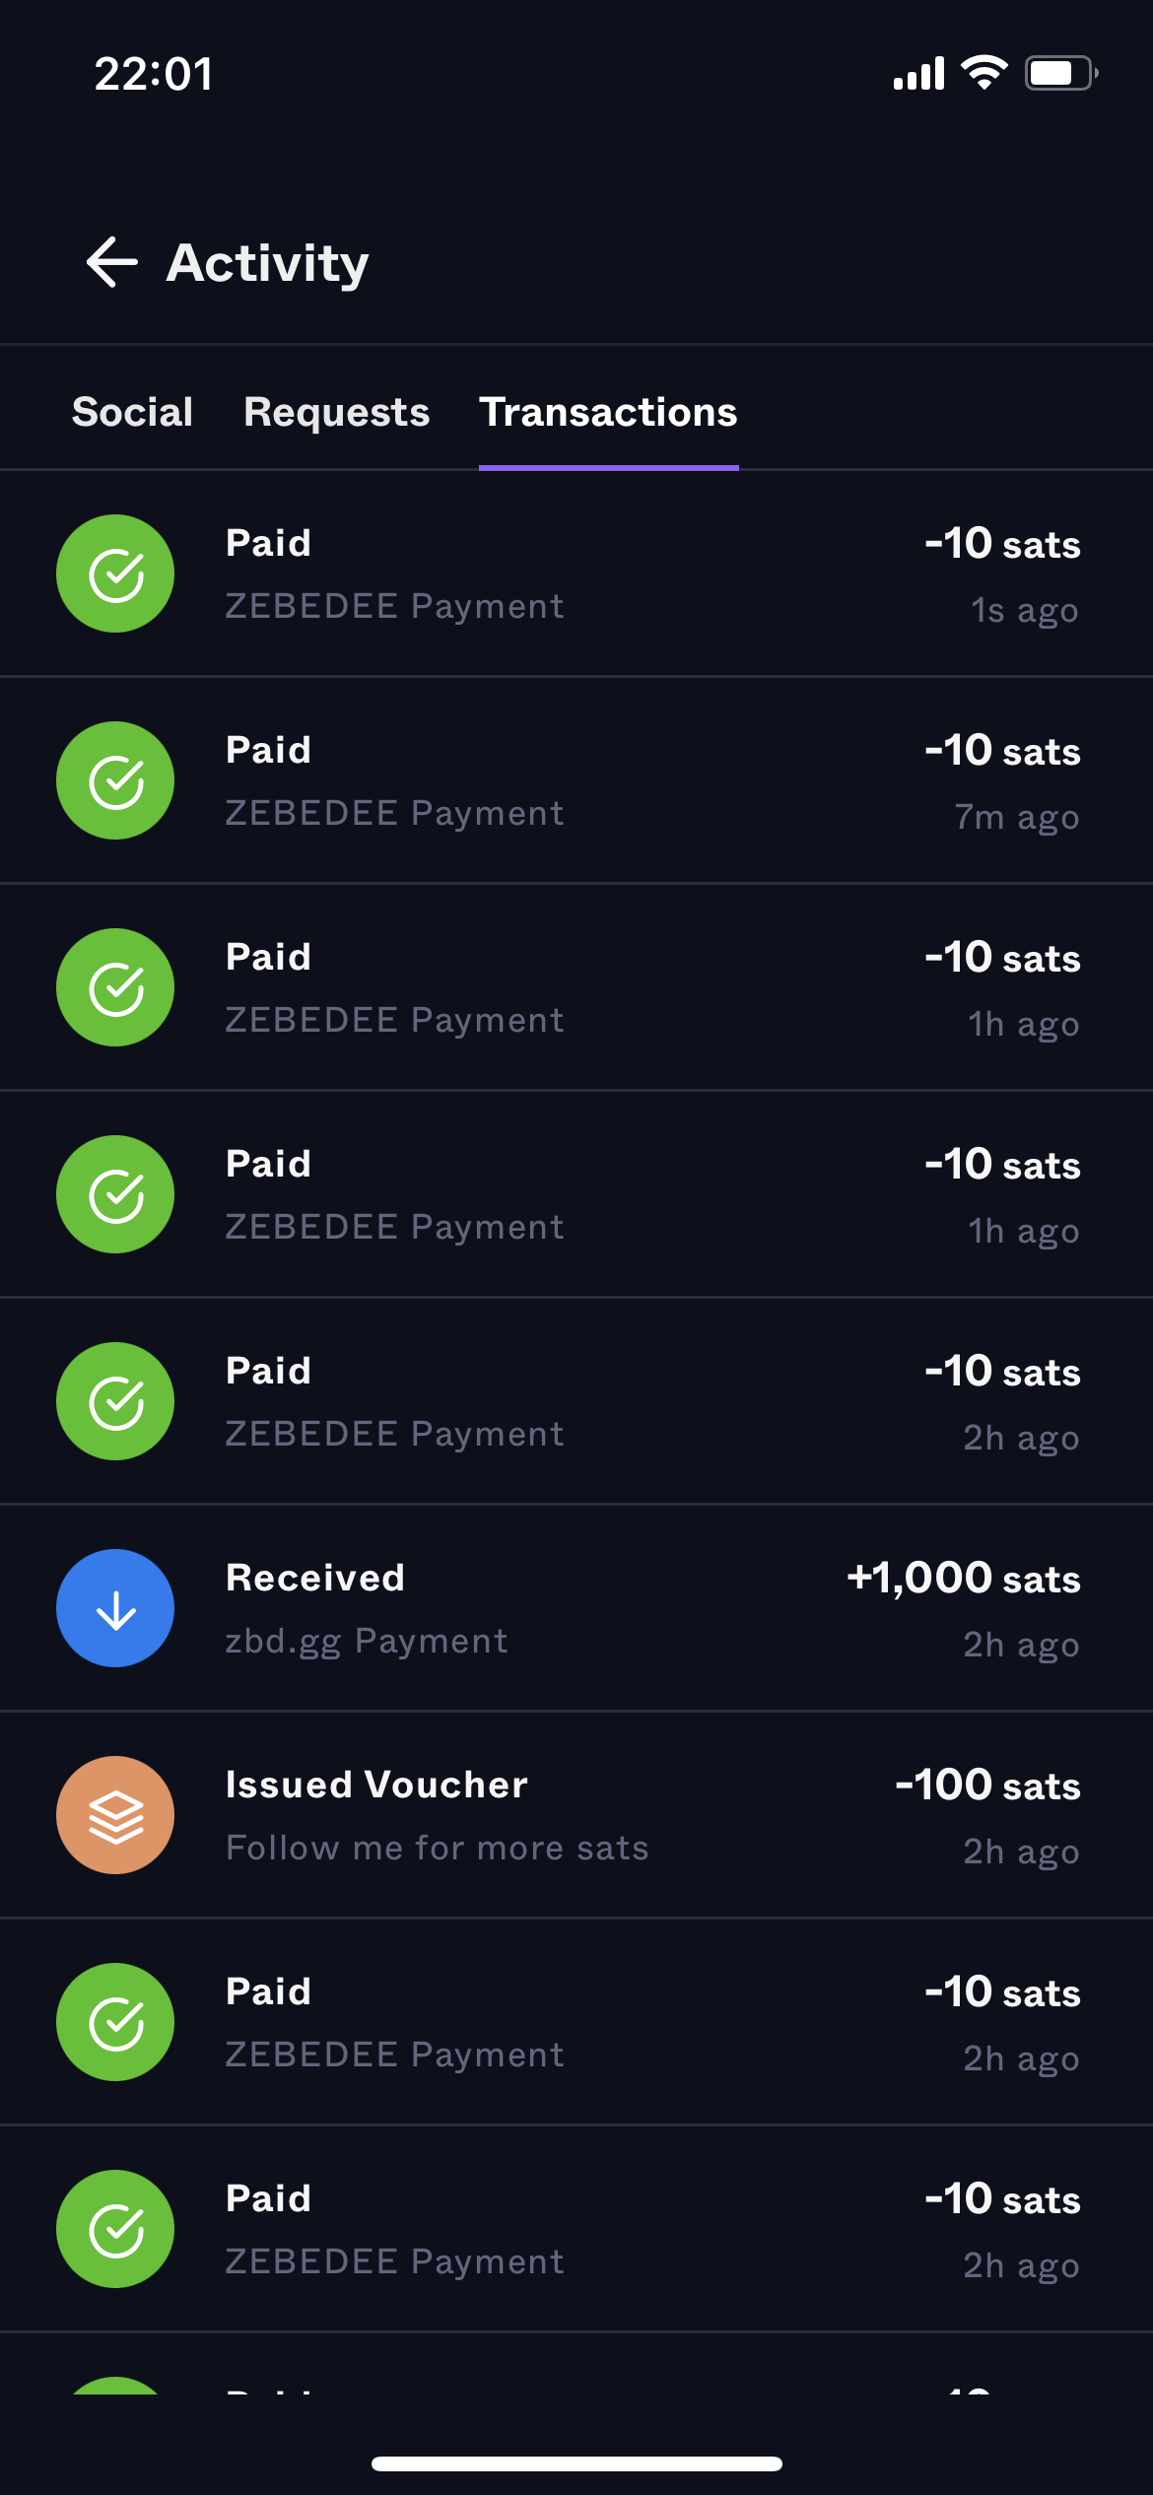Open the Requests tab
Image resolution: width=1153 pixels, height=2495 pixels.
[336, 412]
